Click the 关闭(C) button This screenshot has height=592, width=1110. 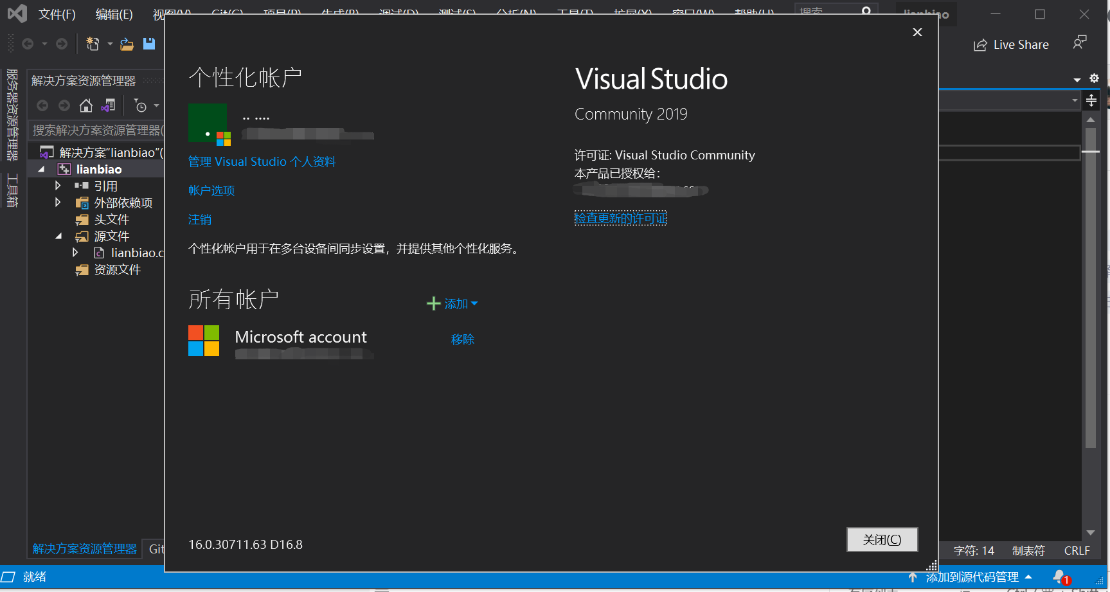click(882, 539)
